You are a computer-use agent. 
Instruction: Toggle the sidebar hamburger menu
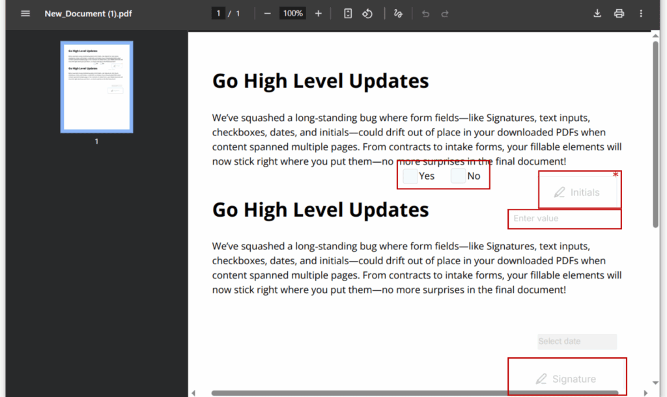(25, 14)
